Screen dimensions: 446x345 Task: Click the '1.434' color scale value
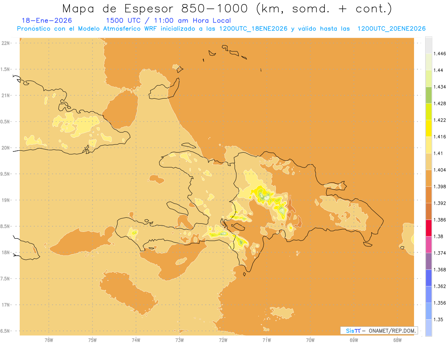pos(440,87)
